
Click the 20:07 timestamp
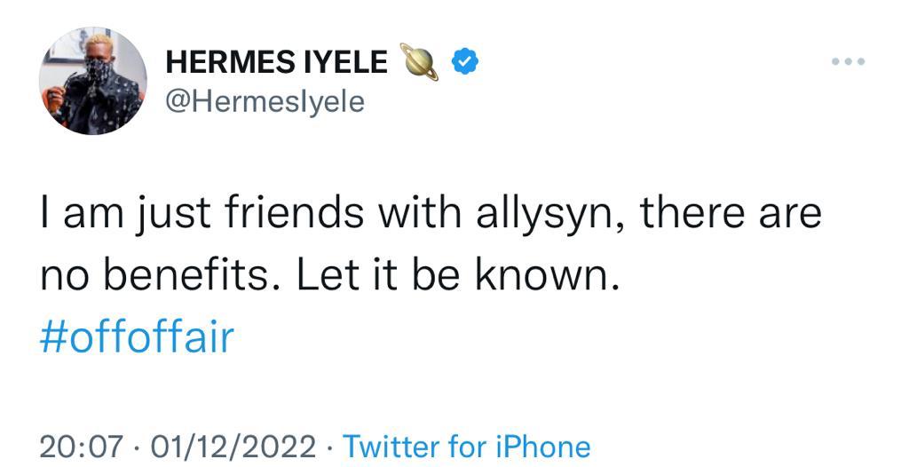[81, 446]
